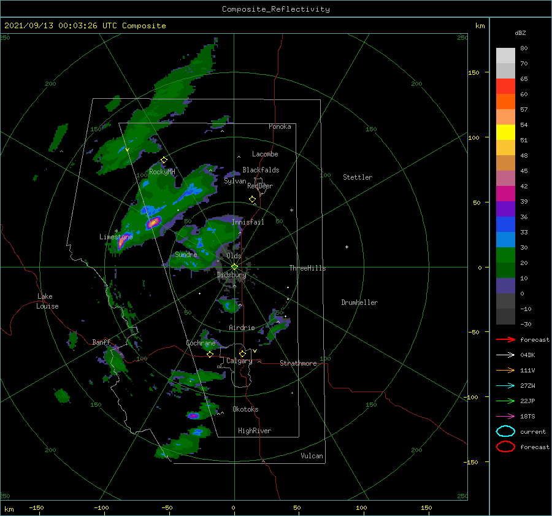Click the Cochrane label
The image size is (552, 516).
[x=201, y=343]
